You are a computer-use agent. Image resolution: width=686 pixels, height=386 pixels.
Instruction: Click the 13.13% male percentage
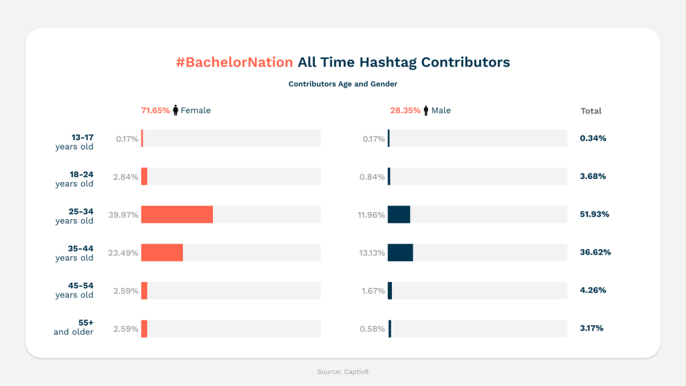pos(372,253)
